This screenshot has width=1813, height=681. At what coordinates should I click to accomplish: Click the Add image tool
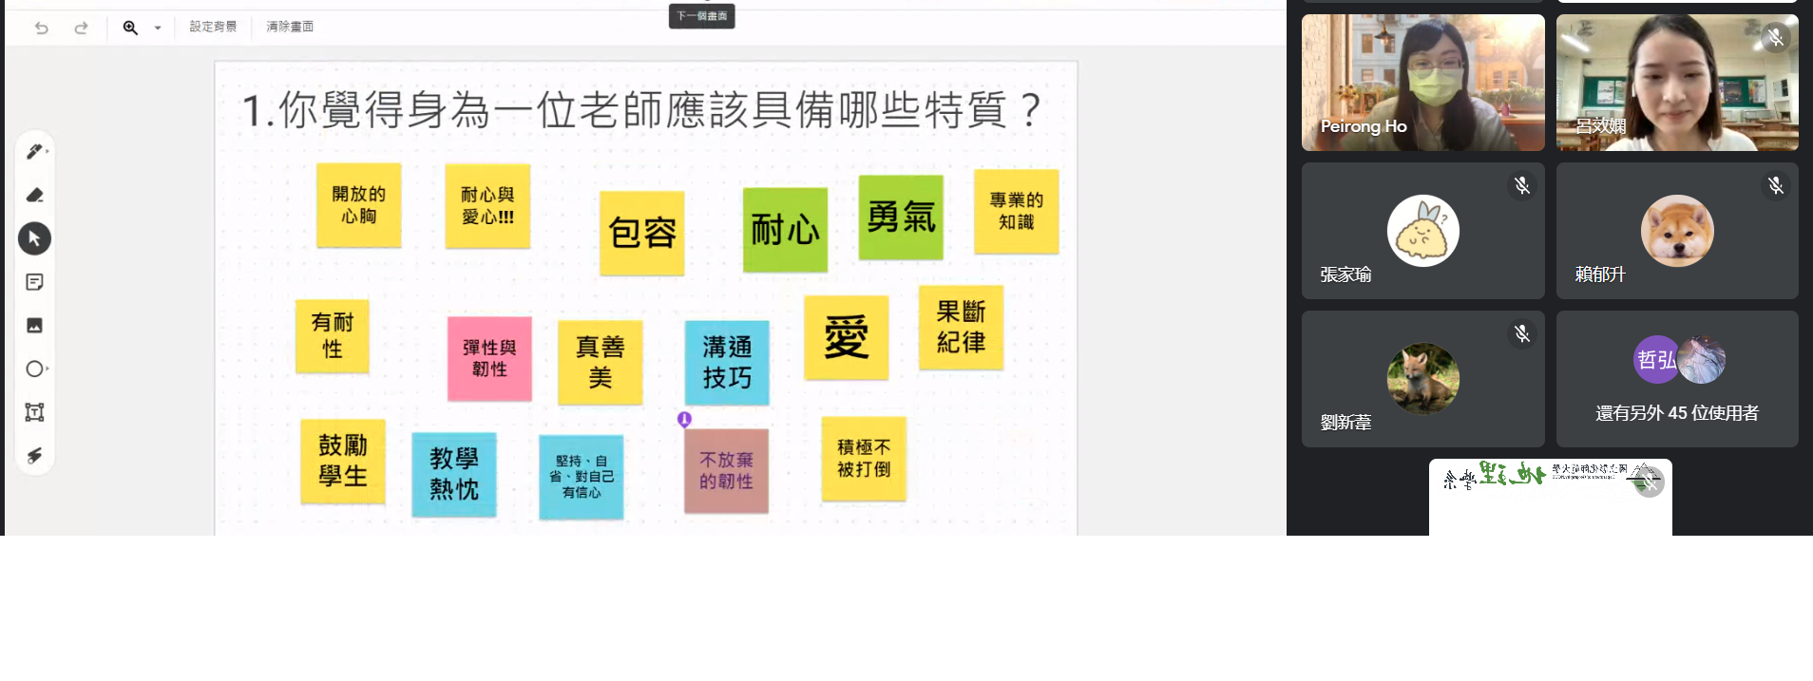[34, 326]
